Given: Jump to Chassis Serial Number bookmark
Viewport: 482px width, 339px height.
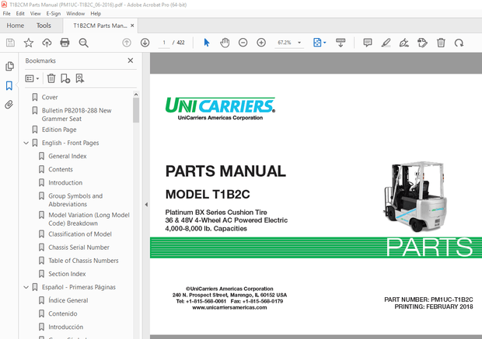Looking at the screenshot, I should (79, 247).
